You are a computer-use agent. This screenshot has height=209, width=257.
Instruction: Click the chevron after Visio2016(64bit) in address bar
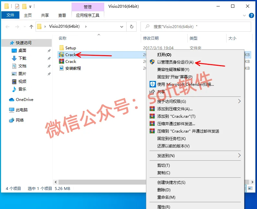coord(86,26)
